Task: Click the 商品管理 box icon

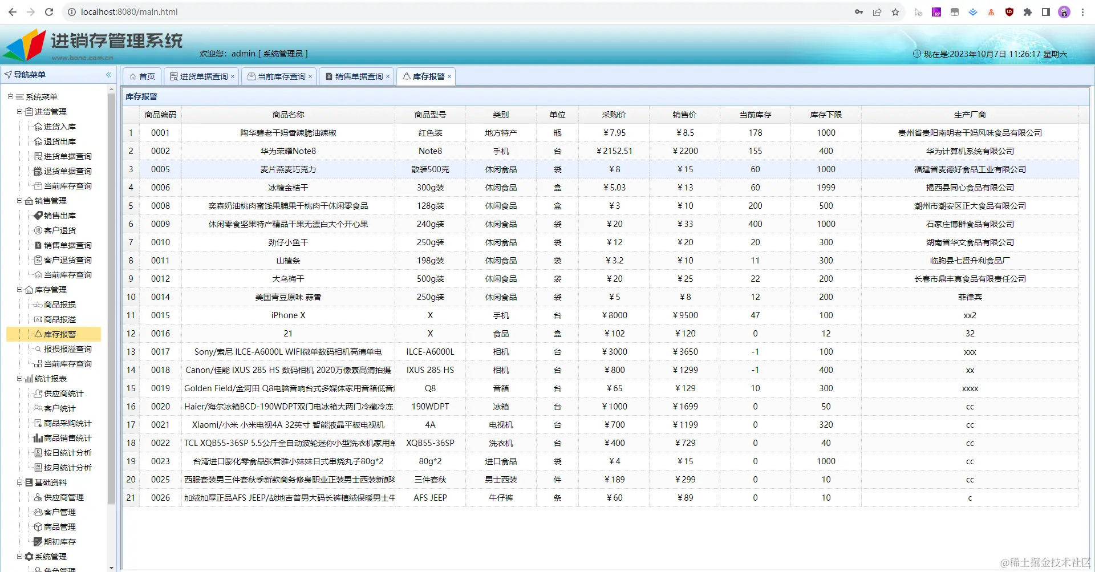Action: pyautogui.click(x=38, y=527)
